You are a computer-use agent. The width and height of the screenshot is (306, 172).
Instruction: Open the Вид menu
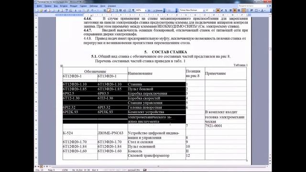point(56,6)
